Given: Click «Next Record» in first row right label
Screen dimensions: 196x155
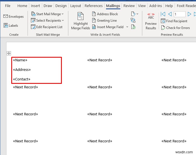Looking at the screenshot, I should (x=174, y=60).
